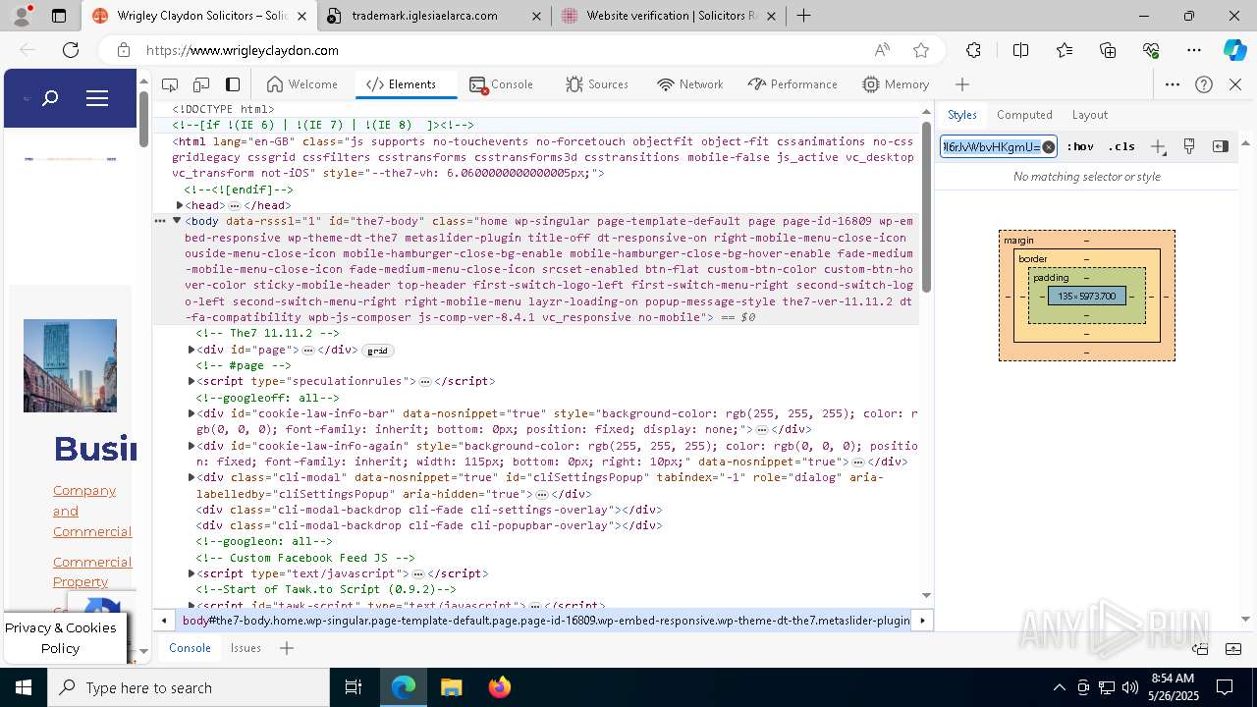Open Browser essentials heart icon

tap(1151, 50)
